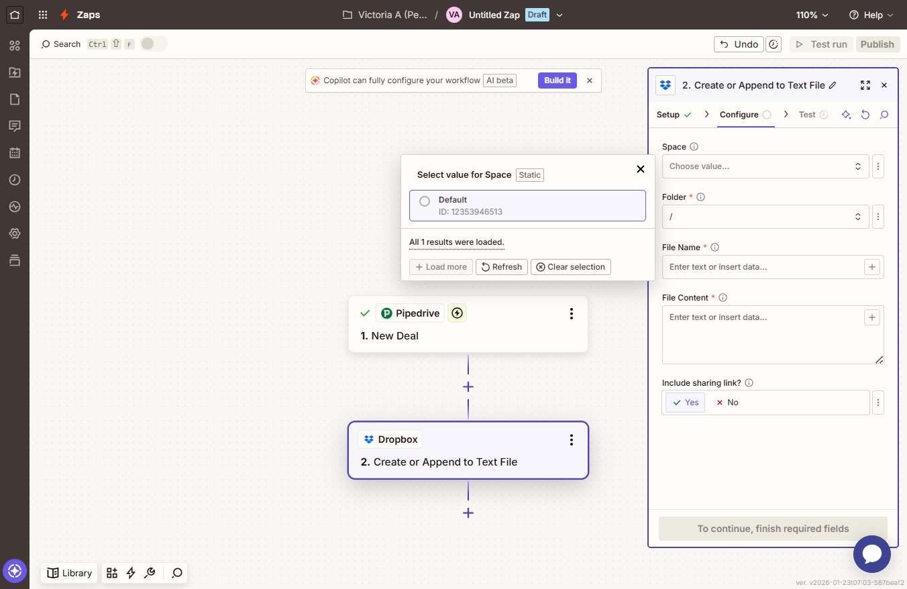Choose No for Include sharing link

727,403
